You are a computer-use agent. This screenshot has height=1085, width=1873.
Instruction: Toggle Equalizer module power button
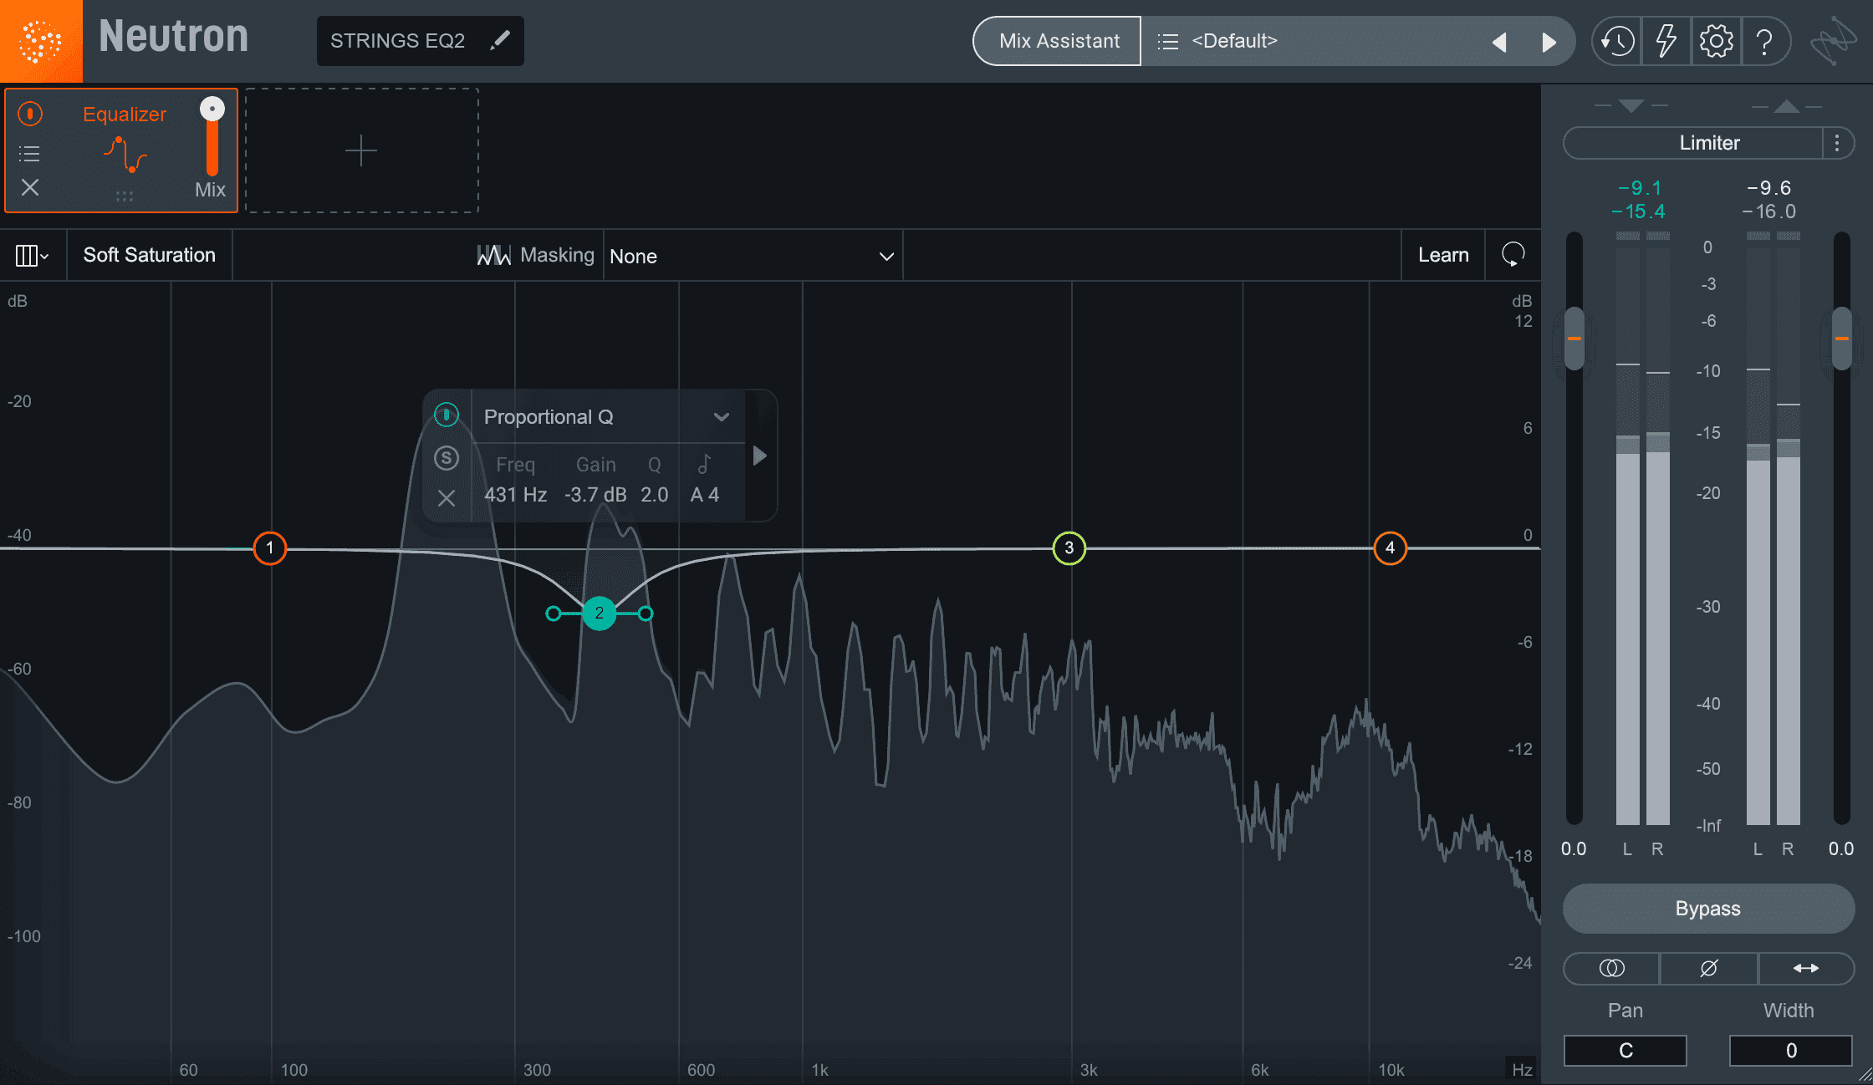pyautogui.click(x=30, y=114)
